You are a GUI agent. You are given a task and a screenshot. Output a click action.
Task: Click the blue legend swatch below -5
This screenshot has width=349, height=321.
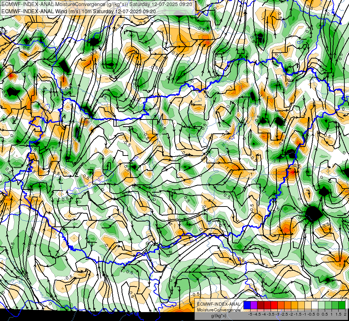click(x=247, y=305)
